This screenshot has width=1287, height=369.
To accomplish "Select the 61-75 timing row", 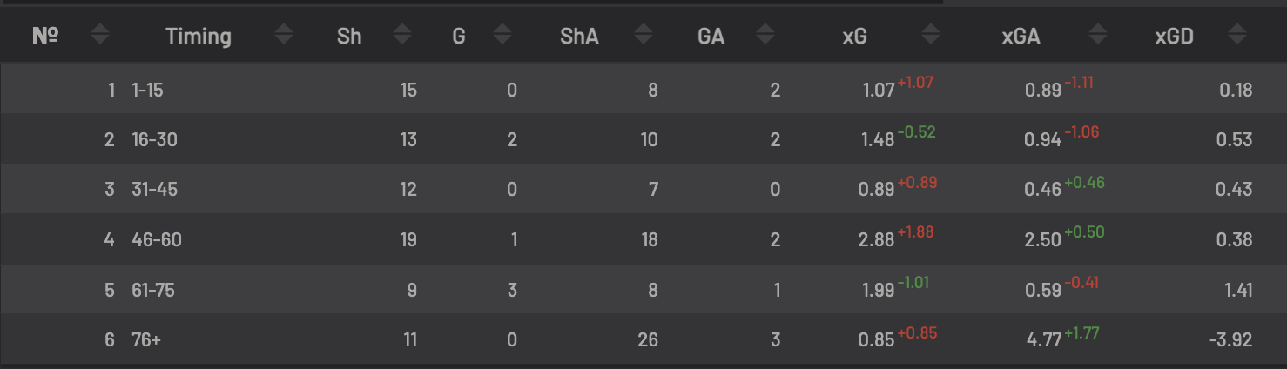I will coord(643,289).
